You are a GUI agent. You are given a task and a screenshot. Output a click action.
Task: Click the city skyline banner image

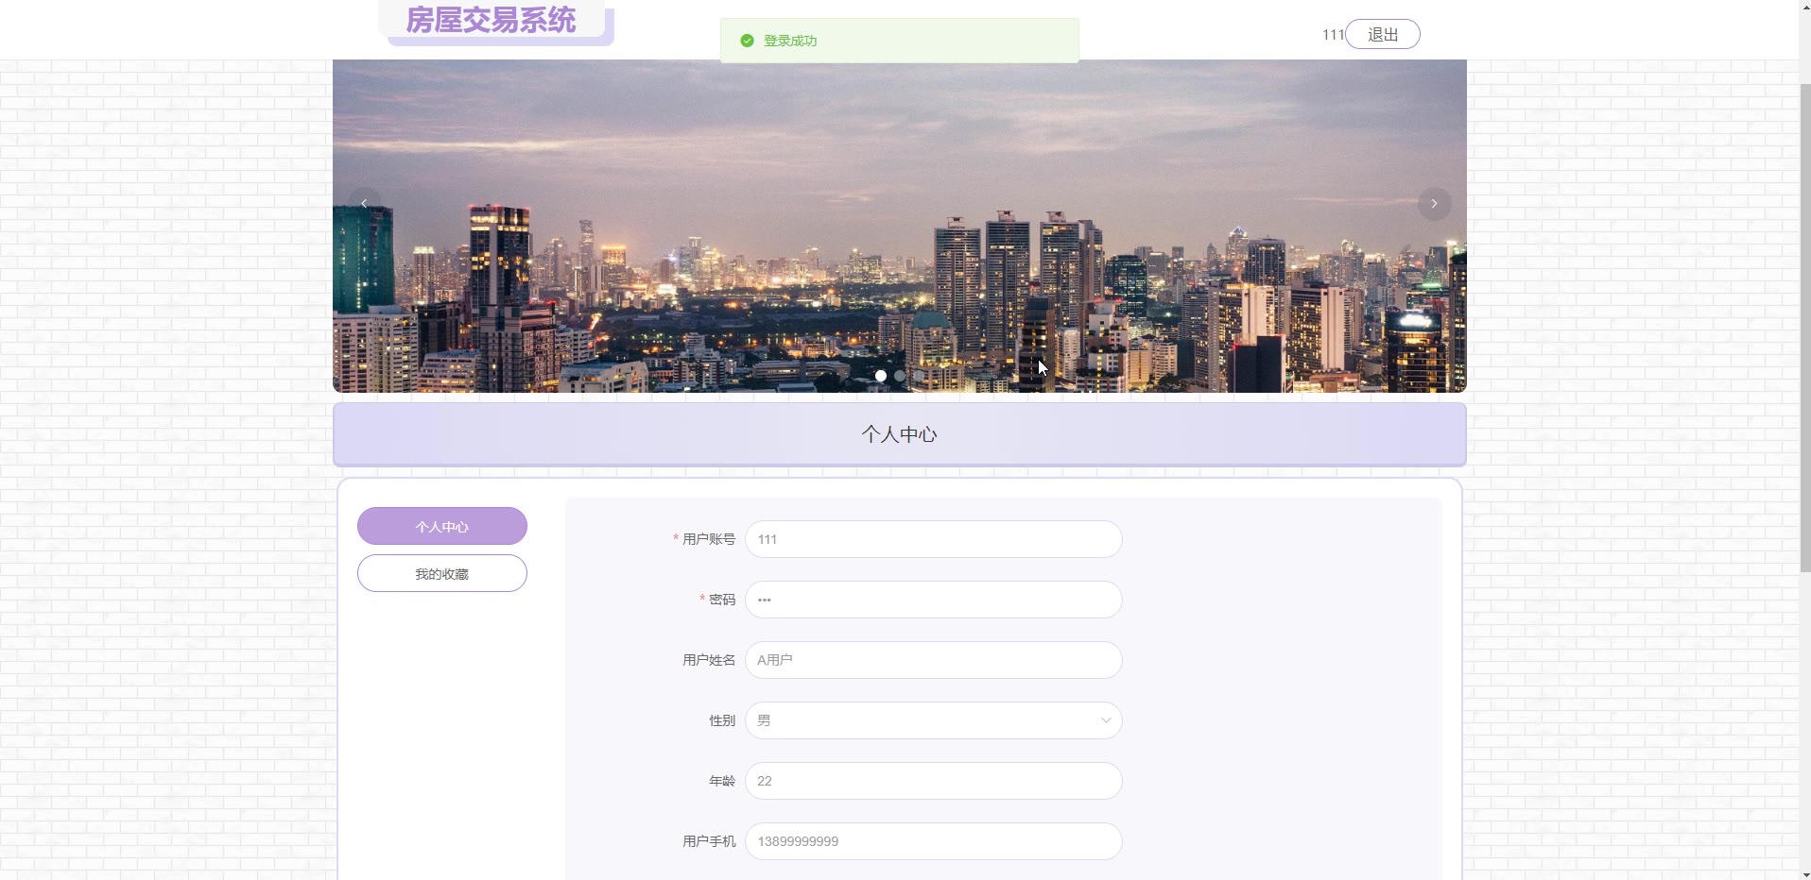tap(900, 226)
